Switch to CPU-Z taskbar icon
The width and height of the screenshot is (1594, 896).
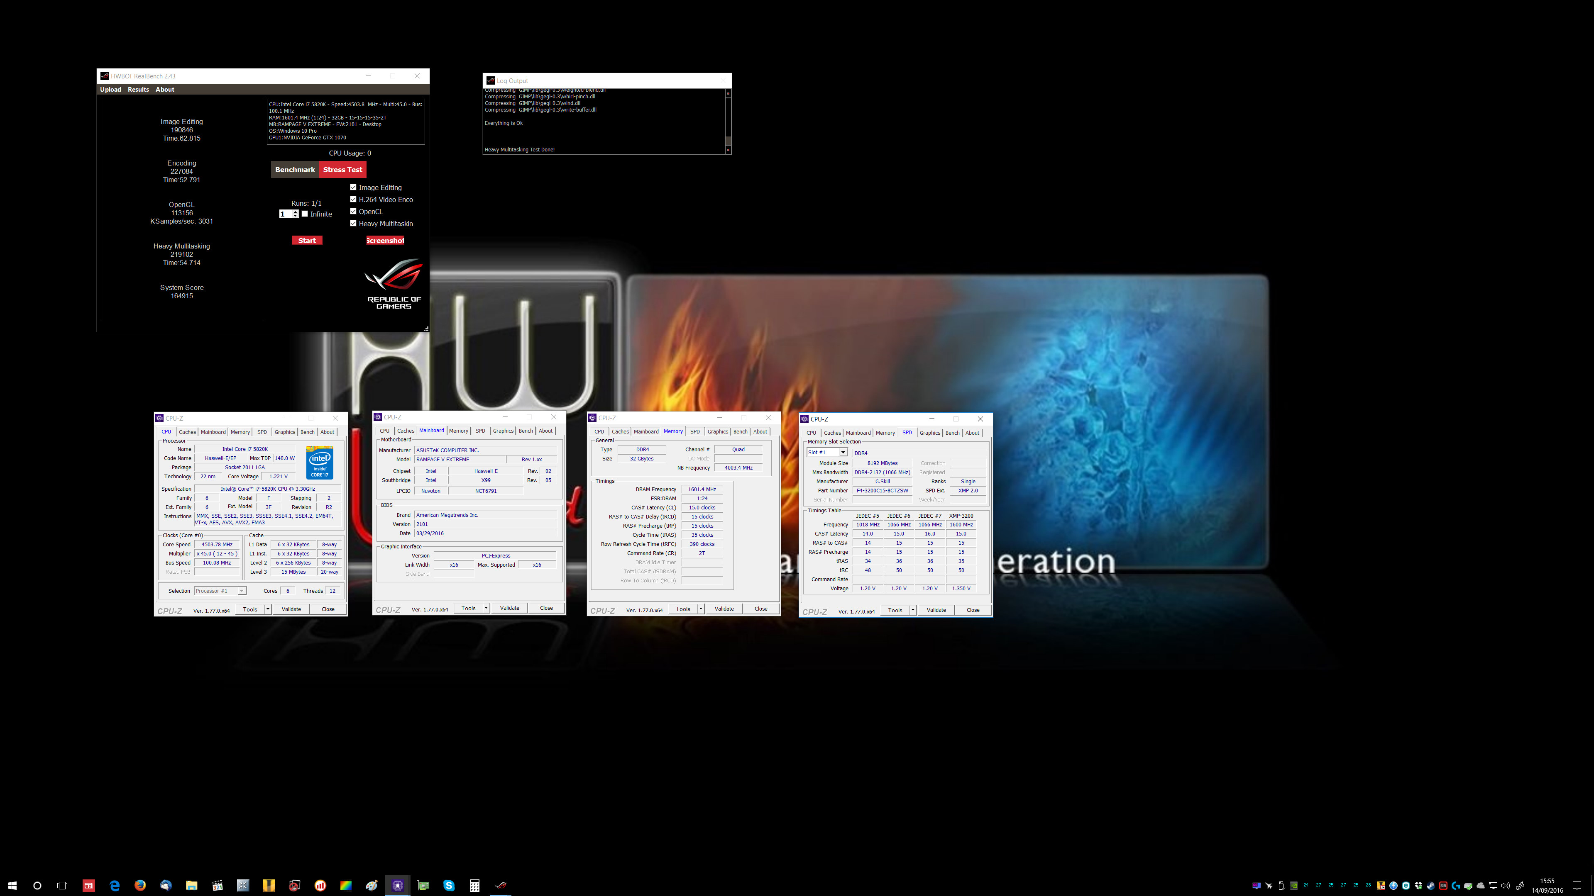tap(397, 886)
